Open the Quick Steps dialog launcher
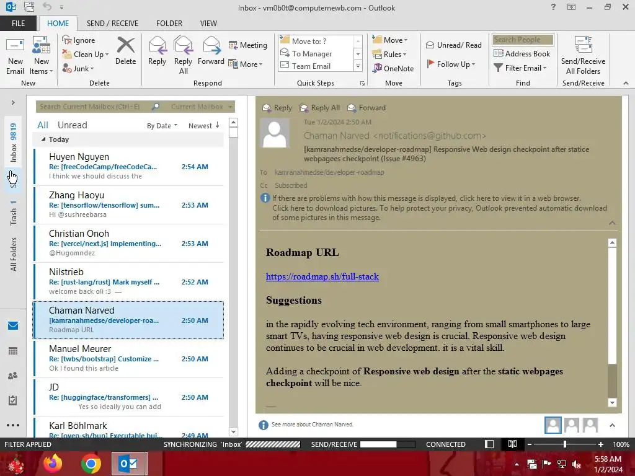 click(x=362, y=84)
